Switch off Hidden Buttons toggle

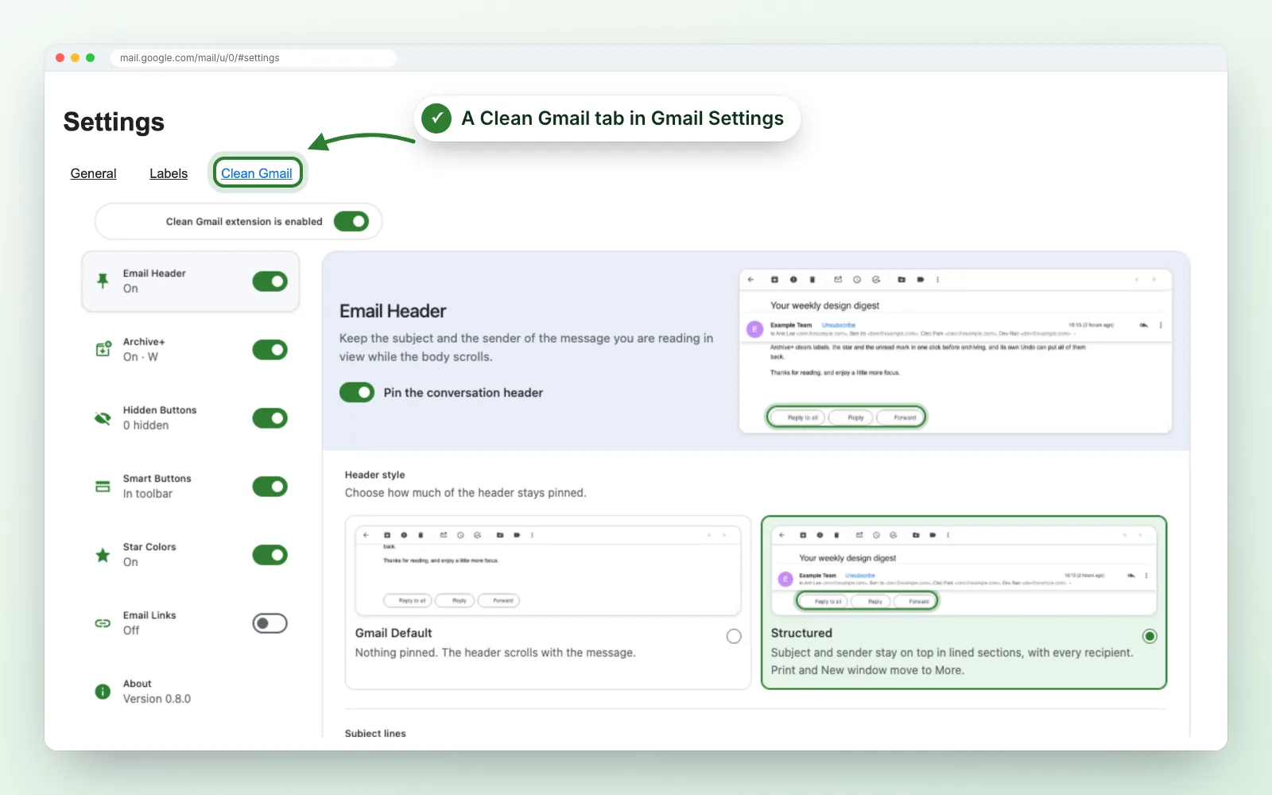(270, 418)
